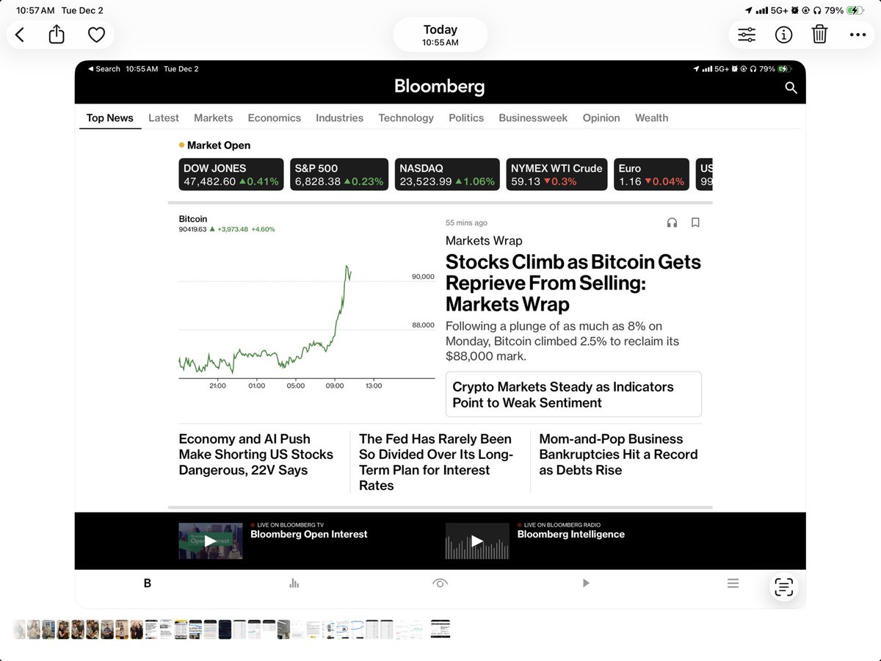Open the watchlist eye icon
The image size is (881, 661).
click(440, 583)
